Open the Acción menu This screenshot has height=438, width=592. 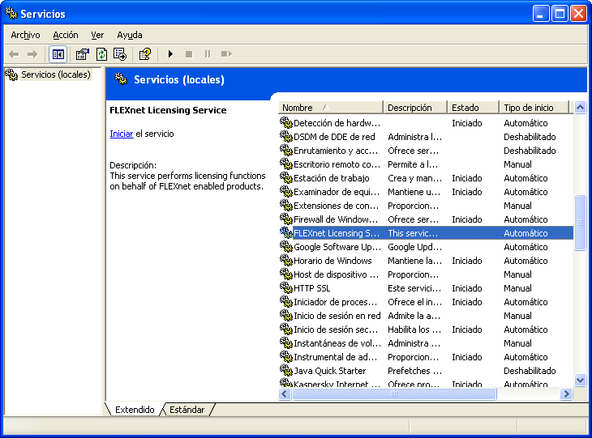(66, 35)
